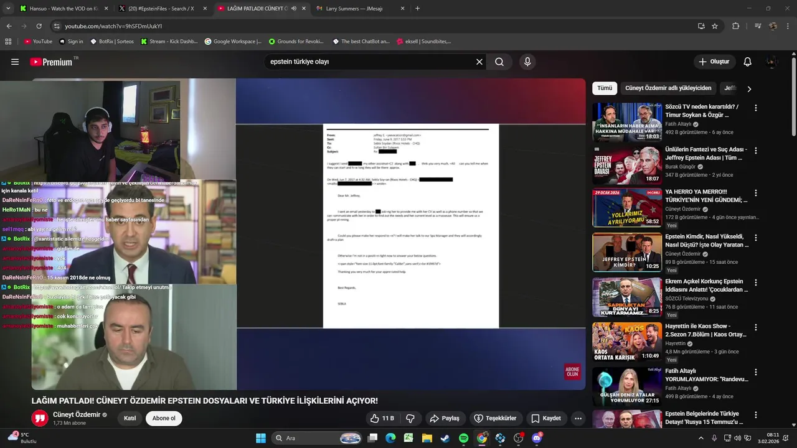Open Chrome apps grid in bookmarks bar
The image size is (797, 448).
tap(8, 42)
